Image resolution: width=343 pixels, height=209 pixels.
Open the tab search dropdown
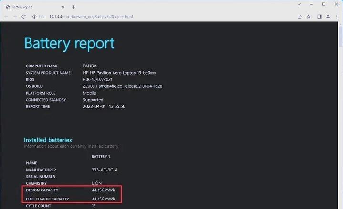click(x=299, y=4)
